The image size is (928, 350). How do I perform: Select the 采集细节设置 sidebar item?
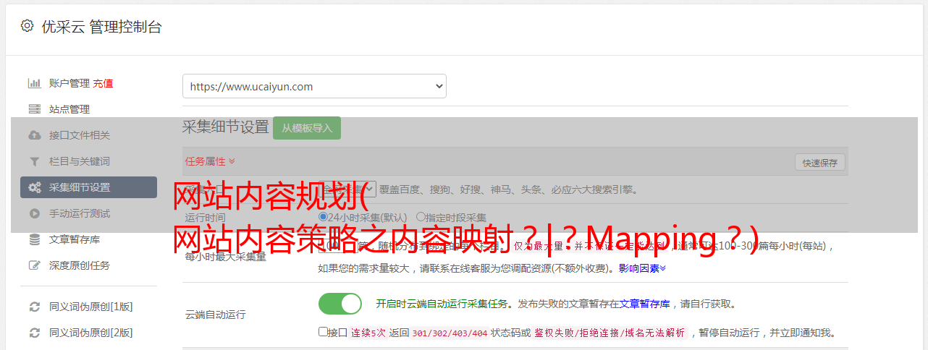(88, 187)
